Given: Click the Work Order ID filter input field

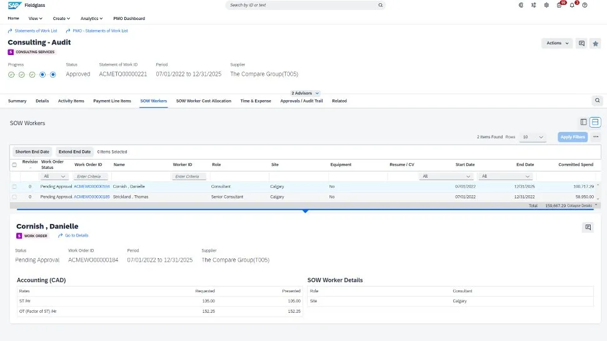Looking at the screenshot, I should point(91,176).
